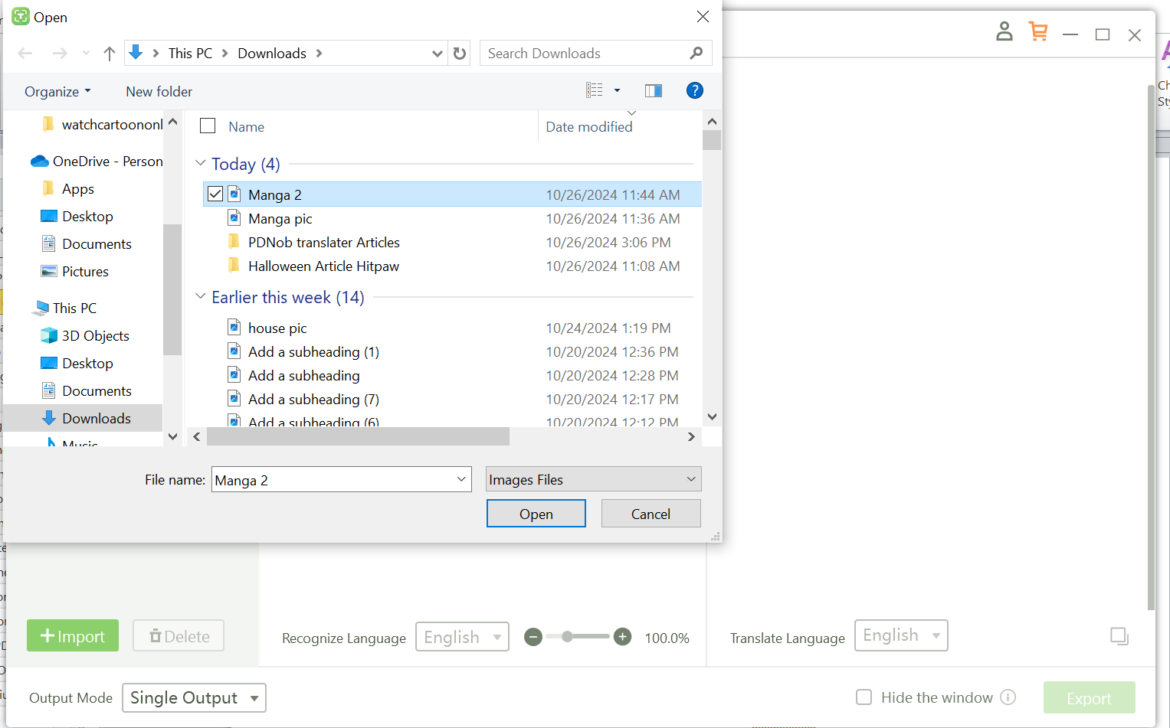Tick the select-all checkbox beside Name
The image size is (1170, 728).
(208, 126)
